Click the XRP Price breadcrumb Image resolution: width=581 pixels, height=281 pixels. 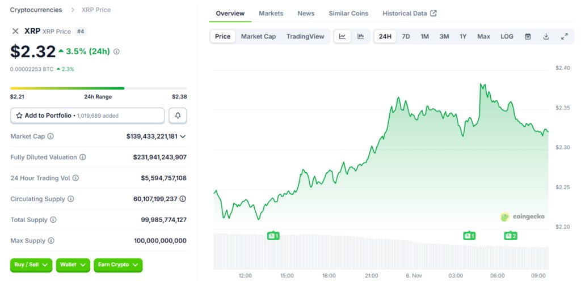click(96, 10)
